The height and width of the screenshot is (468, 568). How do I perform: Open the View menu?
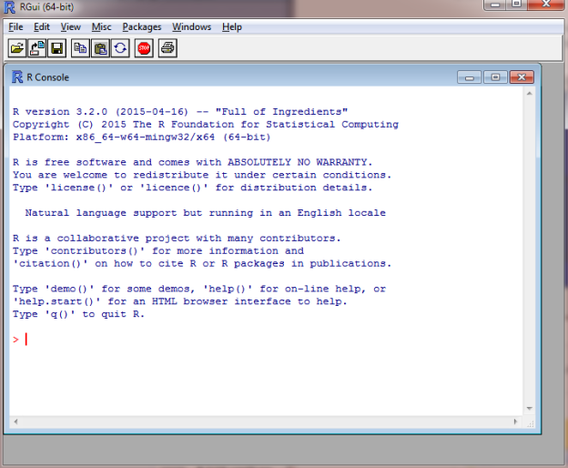(x=71, y=27)
